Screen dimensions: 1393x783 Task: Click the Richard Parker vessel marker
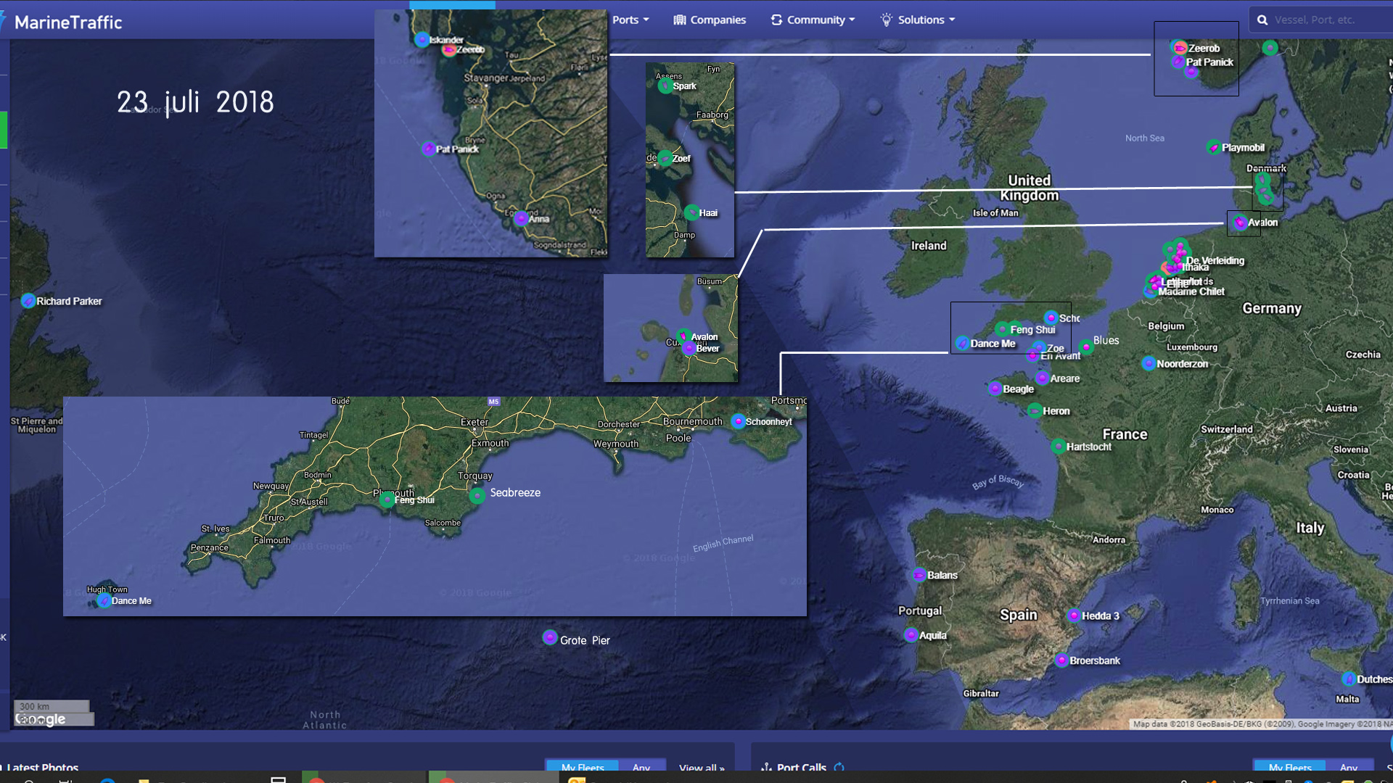tap(28, 301)
